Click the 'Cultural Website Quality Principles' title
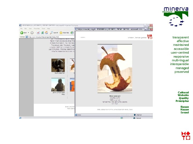The height and width of the screenshot is (144, 193). pyautogui.click(x=182, y=97)
